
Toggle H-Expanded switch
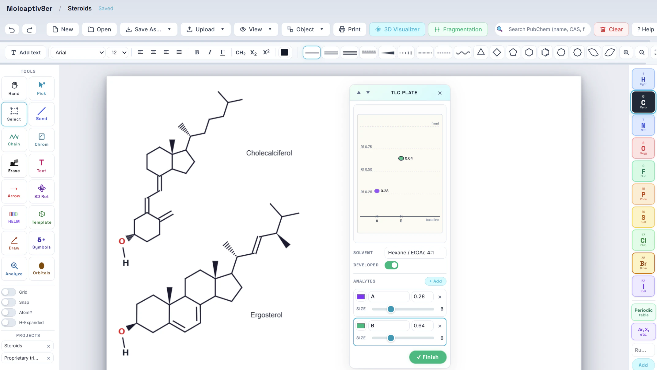pos(9,322)
